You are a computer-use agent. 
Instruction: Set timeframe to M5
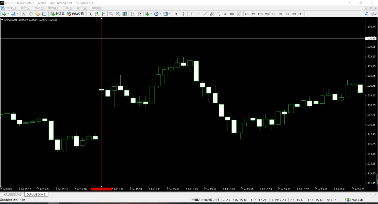tap(254, 14)
